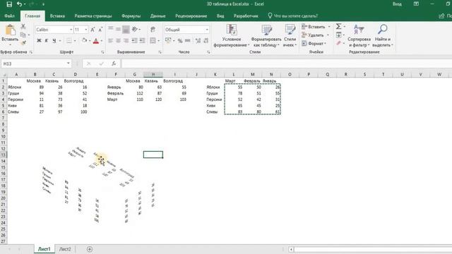The height and width of the screenshot is (254, 452).
Task: Switch to the Лист2 sheet tab
Action: (x=65, y=249)
